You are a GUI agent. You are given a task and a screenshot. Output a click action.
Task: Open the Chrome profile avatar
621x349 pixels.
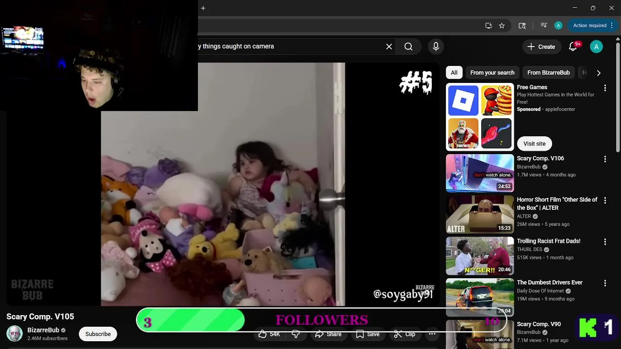(558, 26)
